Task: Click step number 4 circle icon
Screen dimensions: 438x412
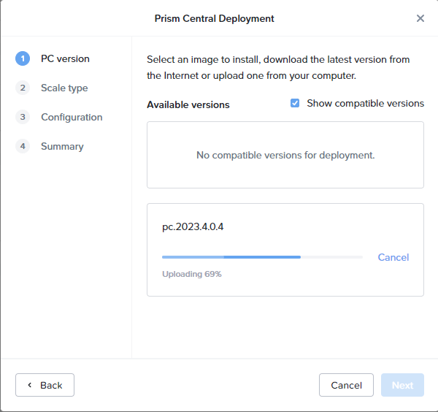Action: coord(23,146)
